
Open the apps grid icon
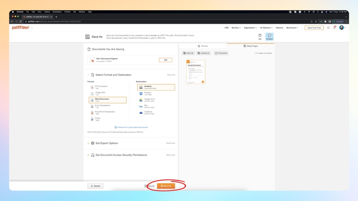coord(328,28)
